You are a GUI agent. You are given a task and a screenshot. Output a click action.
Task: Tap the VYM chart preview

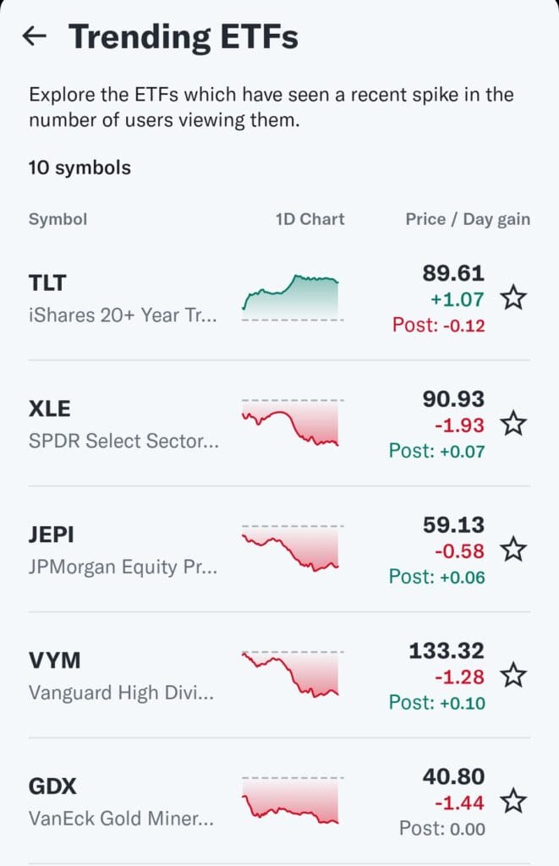click(x=292, y=673)
